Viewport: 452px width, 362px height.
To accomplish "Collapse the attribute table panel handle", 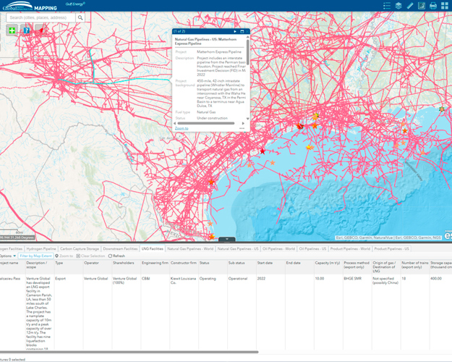I will tap(226, 240).
